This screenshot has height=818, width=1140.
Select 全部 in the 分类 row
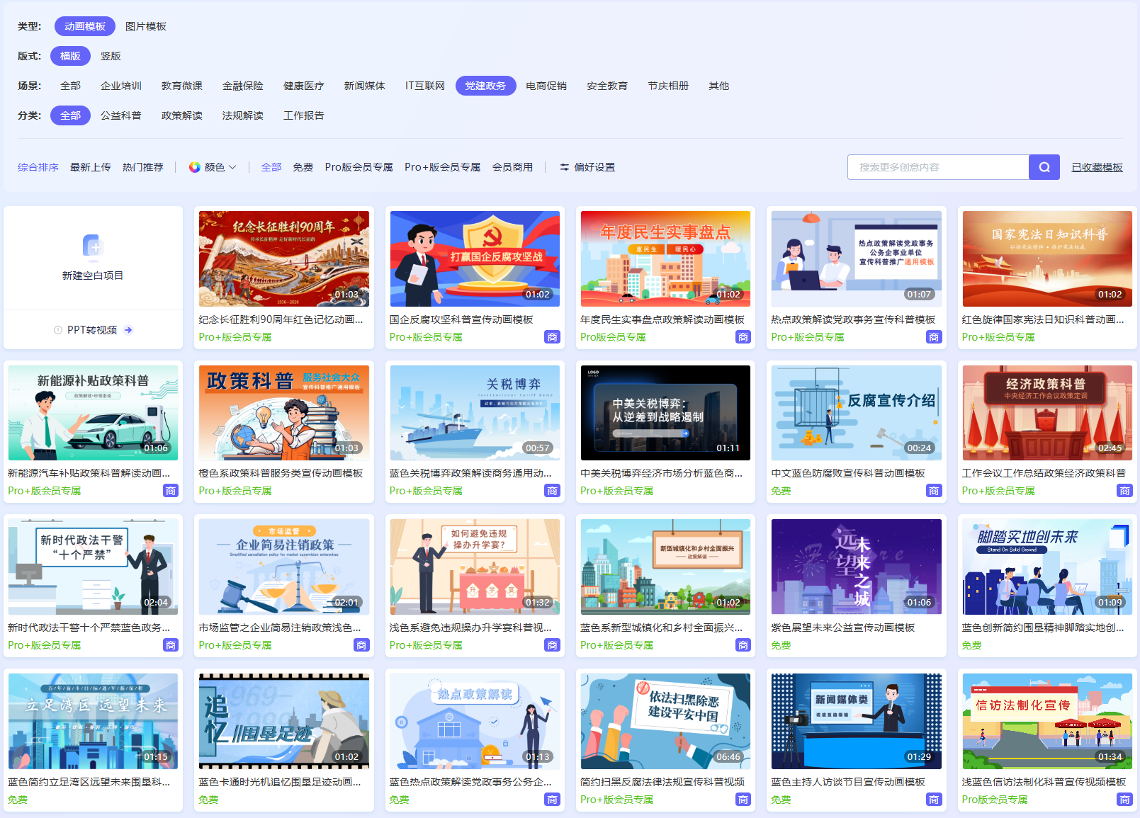(70, 115)
